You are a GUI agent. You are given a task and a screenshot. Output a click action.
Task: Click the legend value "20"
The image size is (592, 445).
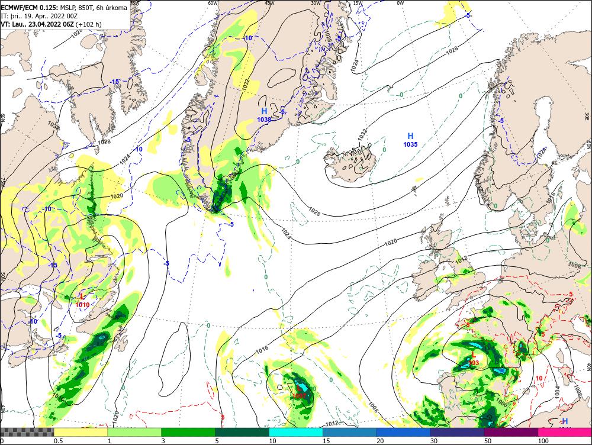380,441
